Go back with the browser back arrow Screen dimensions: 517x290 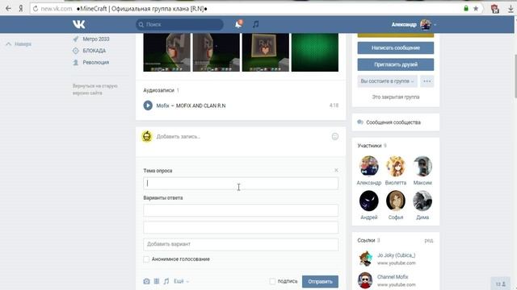tap(8, 9)
